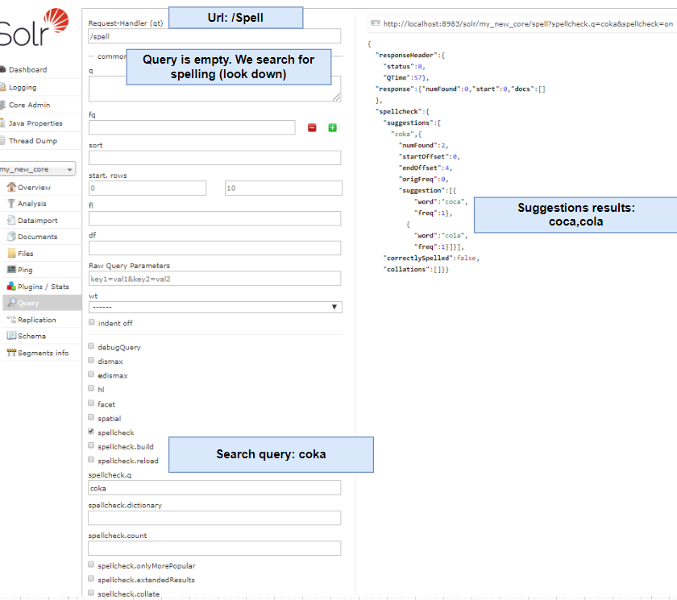
Task: Enable spellcheck.extendedResults checkbox
Action: [91, 579]
